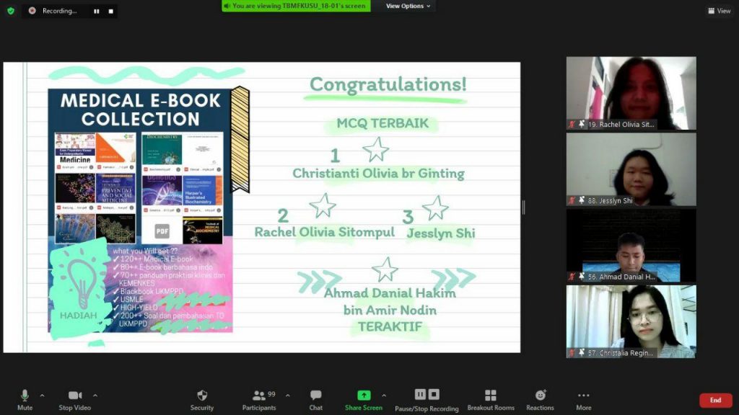Open the Chat panel

click(315, 399)
